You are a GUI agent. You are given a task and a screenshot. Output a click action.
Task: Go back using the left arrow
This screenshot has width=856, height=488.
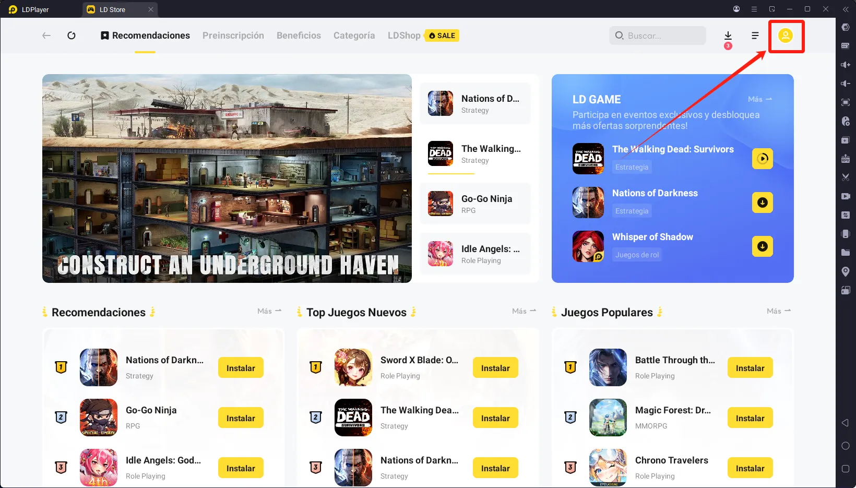pyautogui.click(x=46, y=35)
